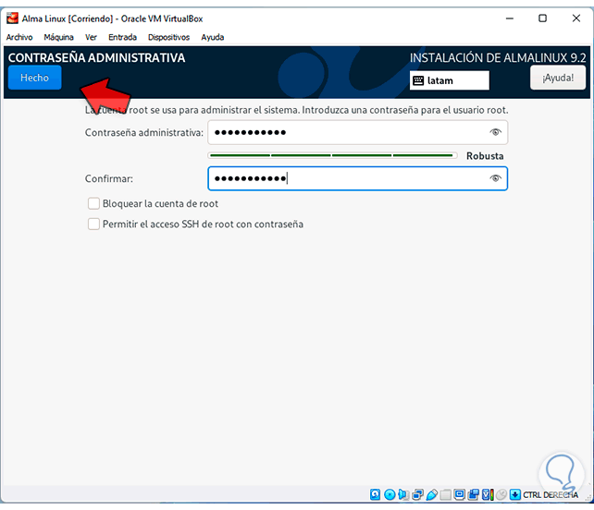Open the Dispositivos menu

pyautogui.click(x=168, y=37)
